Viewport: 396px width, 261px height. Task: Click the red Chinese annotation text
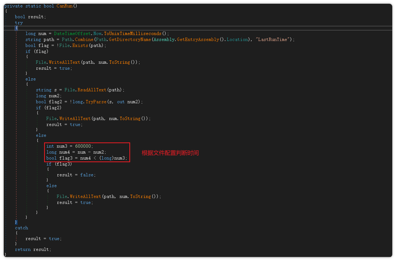[170, 153]
